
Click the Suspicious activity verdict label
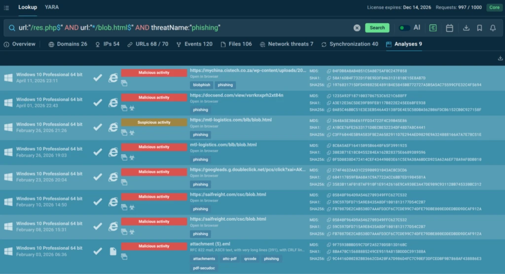tap(153, 122)
